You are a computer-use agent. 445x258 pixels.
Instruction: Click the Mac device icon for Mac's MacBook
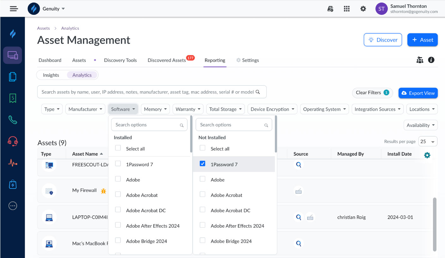click(49, 243)
